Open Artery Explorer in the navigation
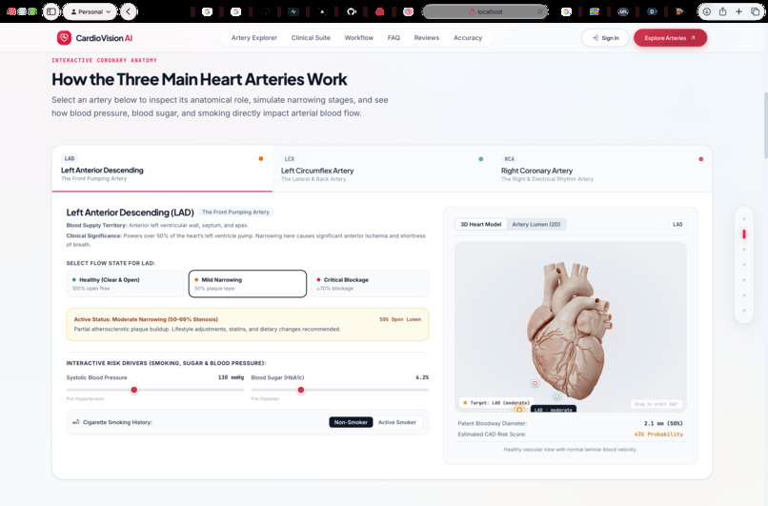Viewport: 768px width, 506px height. coord(254,38)
